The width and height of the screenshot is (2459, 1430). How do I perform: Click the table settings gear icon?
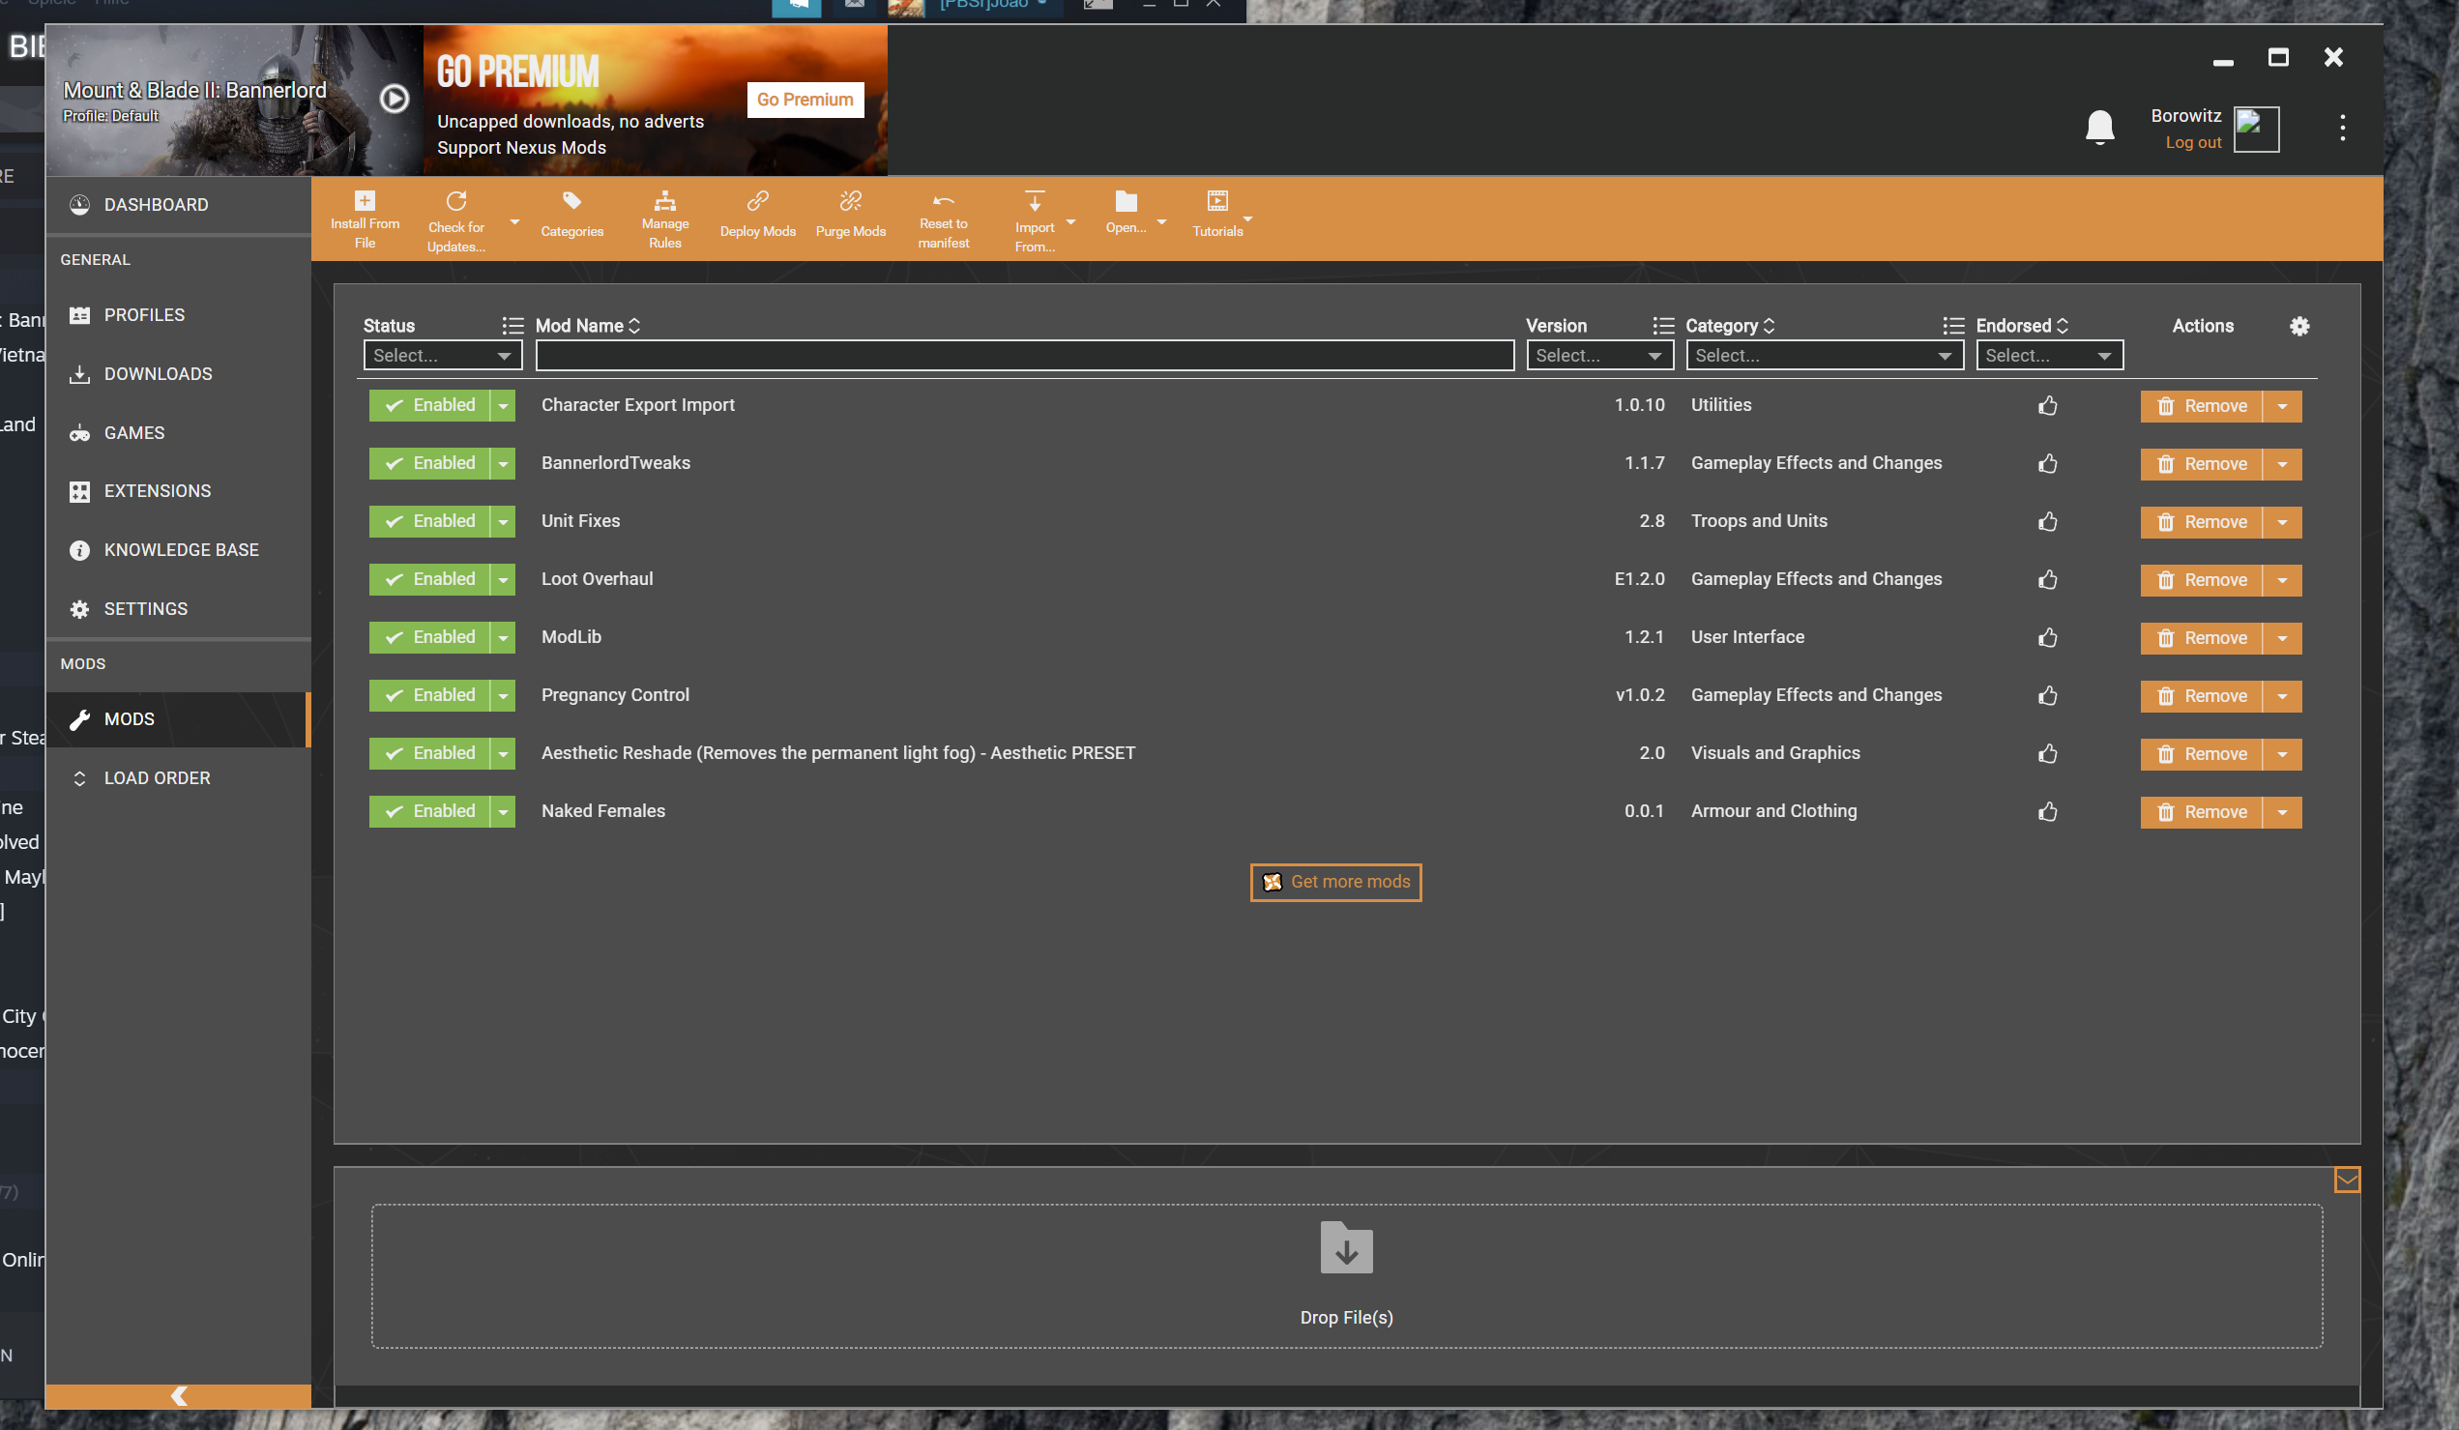pyautogui.click(x=2299, y=326)
